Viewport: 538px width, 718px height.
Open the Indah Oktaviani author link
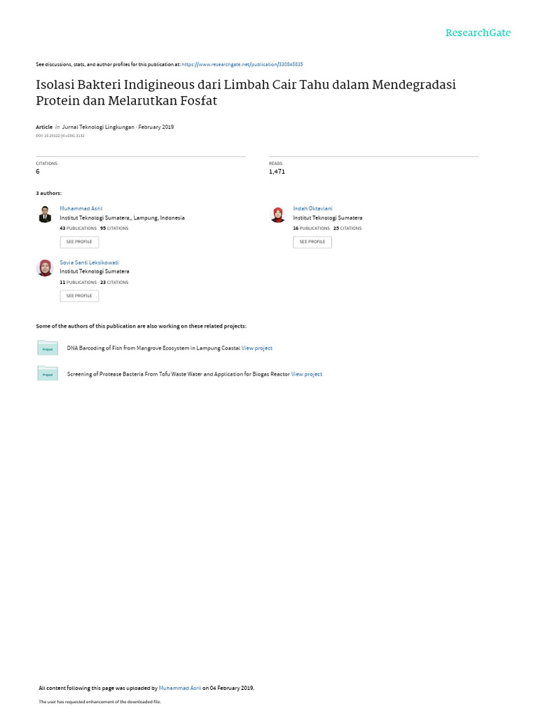[312, 208]
